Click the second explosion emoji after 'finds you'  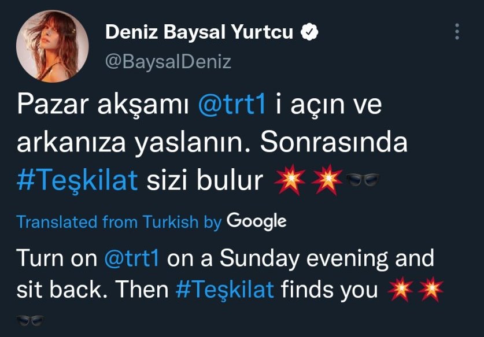coord(431,289)
